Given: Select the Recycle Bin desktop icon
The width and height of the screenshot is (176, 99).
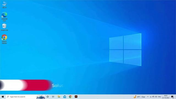Looking at the screenshot, I should [x=4, y=27].
